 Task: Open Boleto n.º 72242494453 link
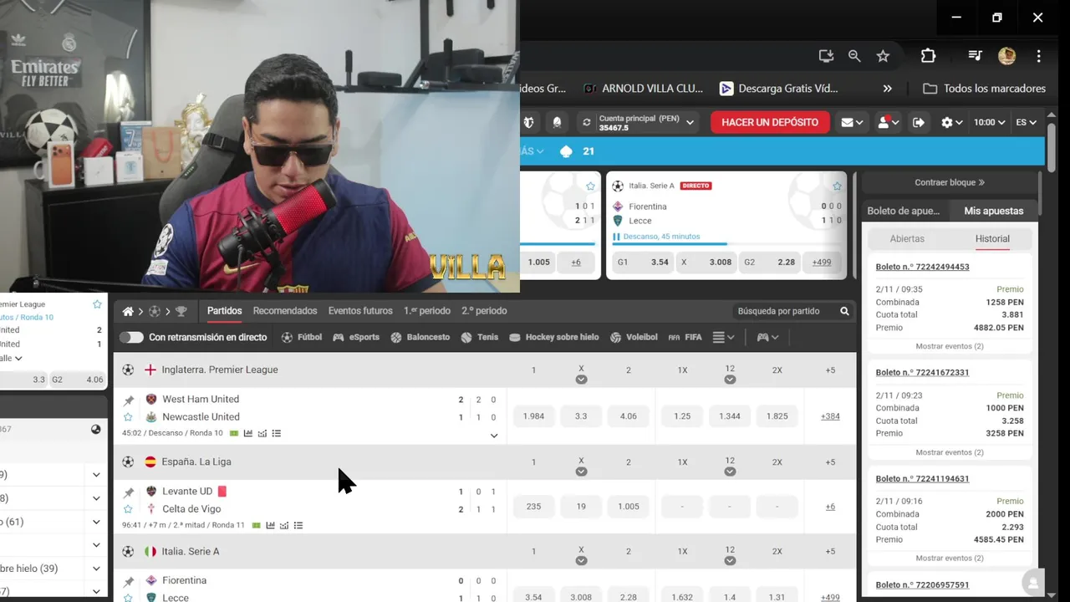click(x=922, y=267)
